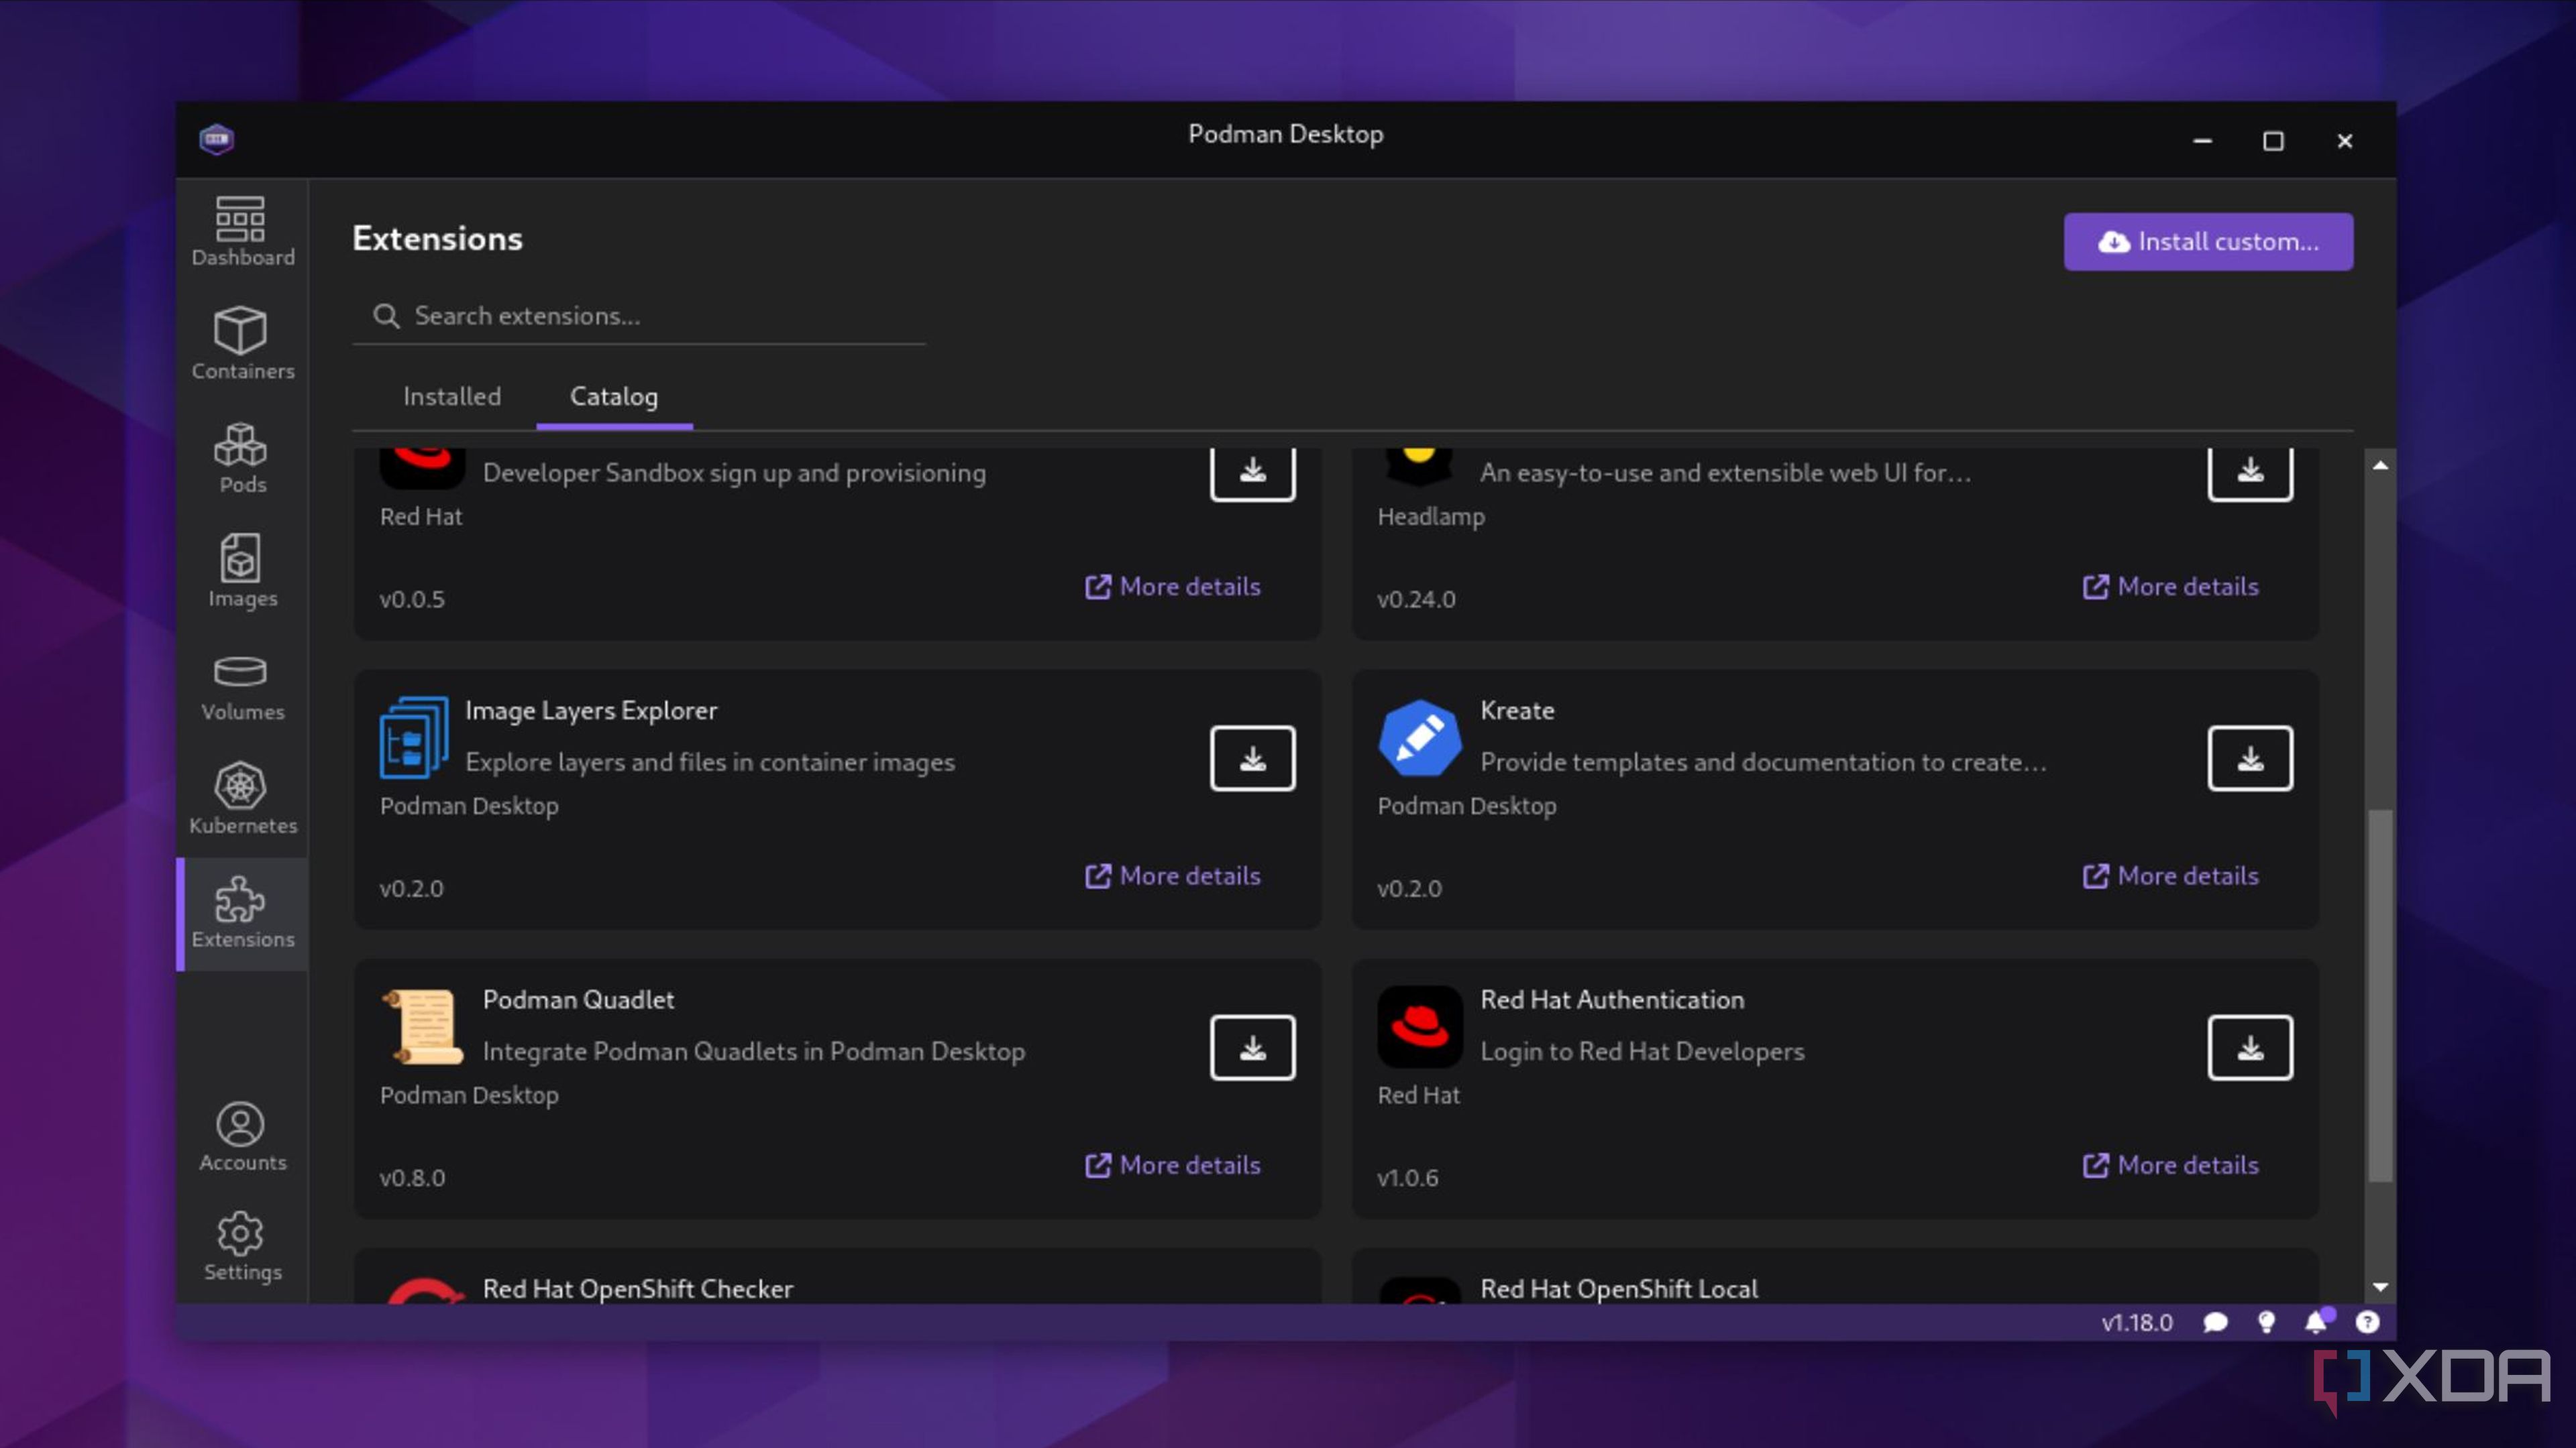Open Settings from the sidebar
The width and height of the screenshot is (2576, 1448).
coord(242,1247)
